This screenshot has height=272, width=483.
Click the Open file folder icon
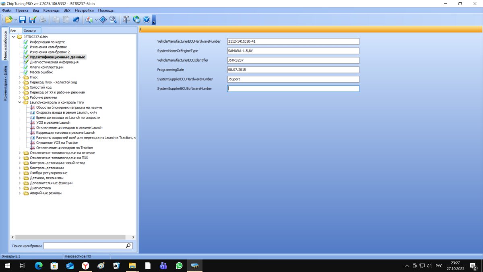9,19
